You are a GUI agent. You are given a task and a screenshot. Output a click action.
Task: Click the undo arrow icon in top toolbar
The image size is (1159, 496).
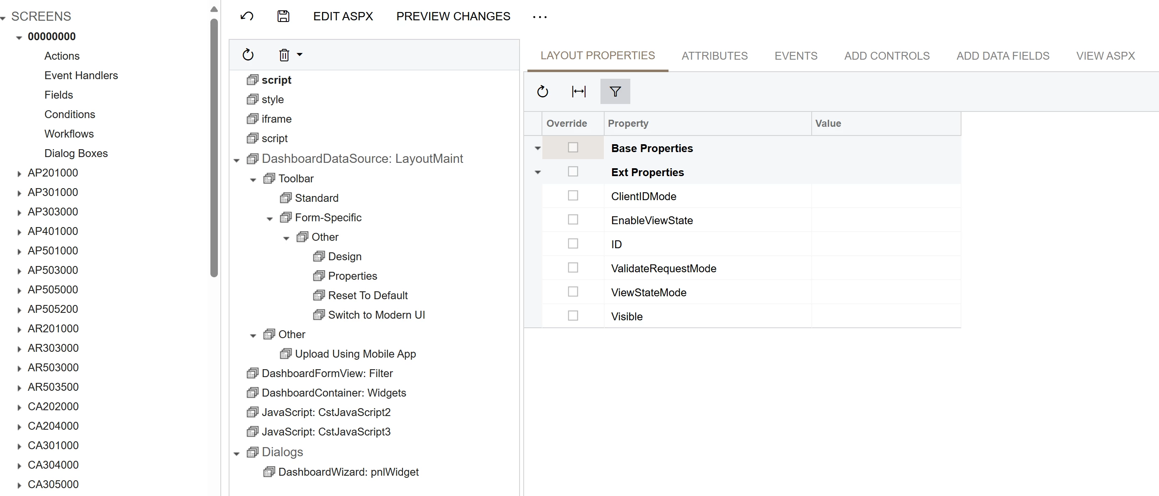click(246, 17)
